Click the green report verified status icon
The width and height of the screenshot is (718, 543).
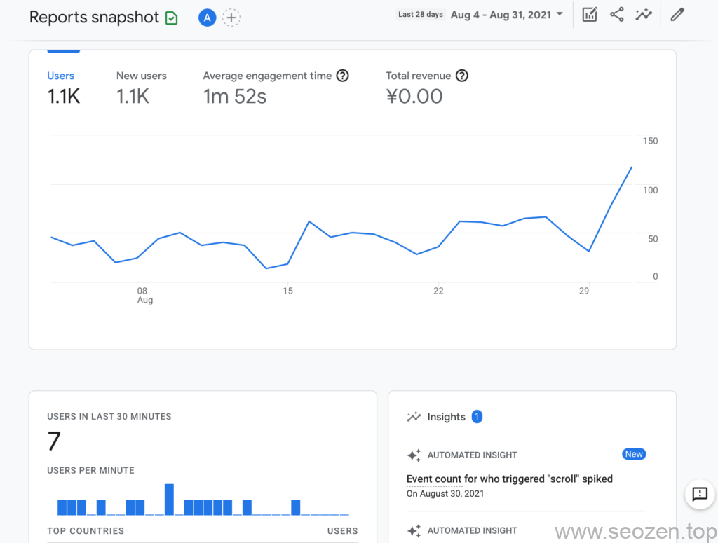coord(172,18)
